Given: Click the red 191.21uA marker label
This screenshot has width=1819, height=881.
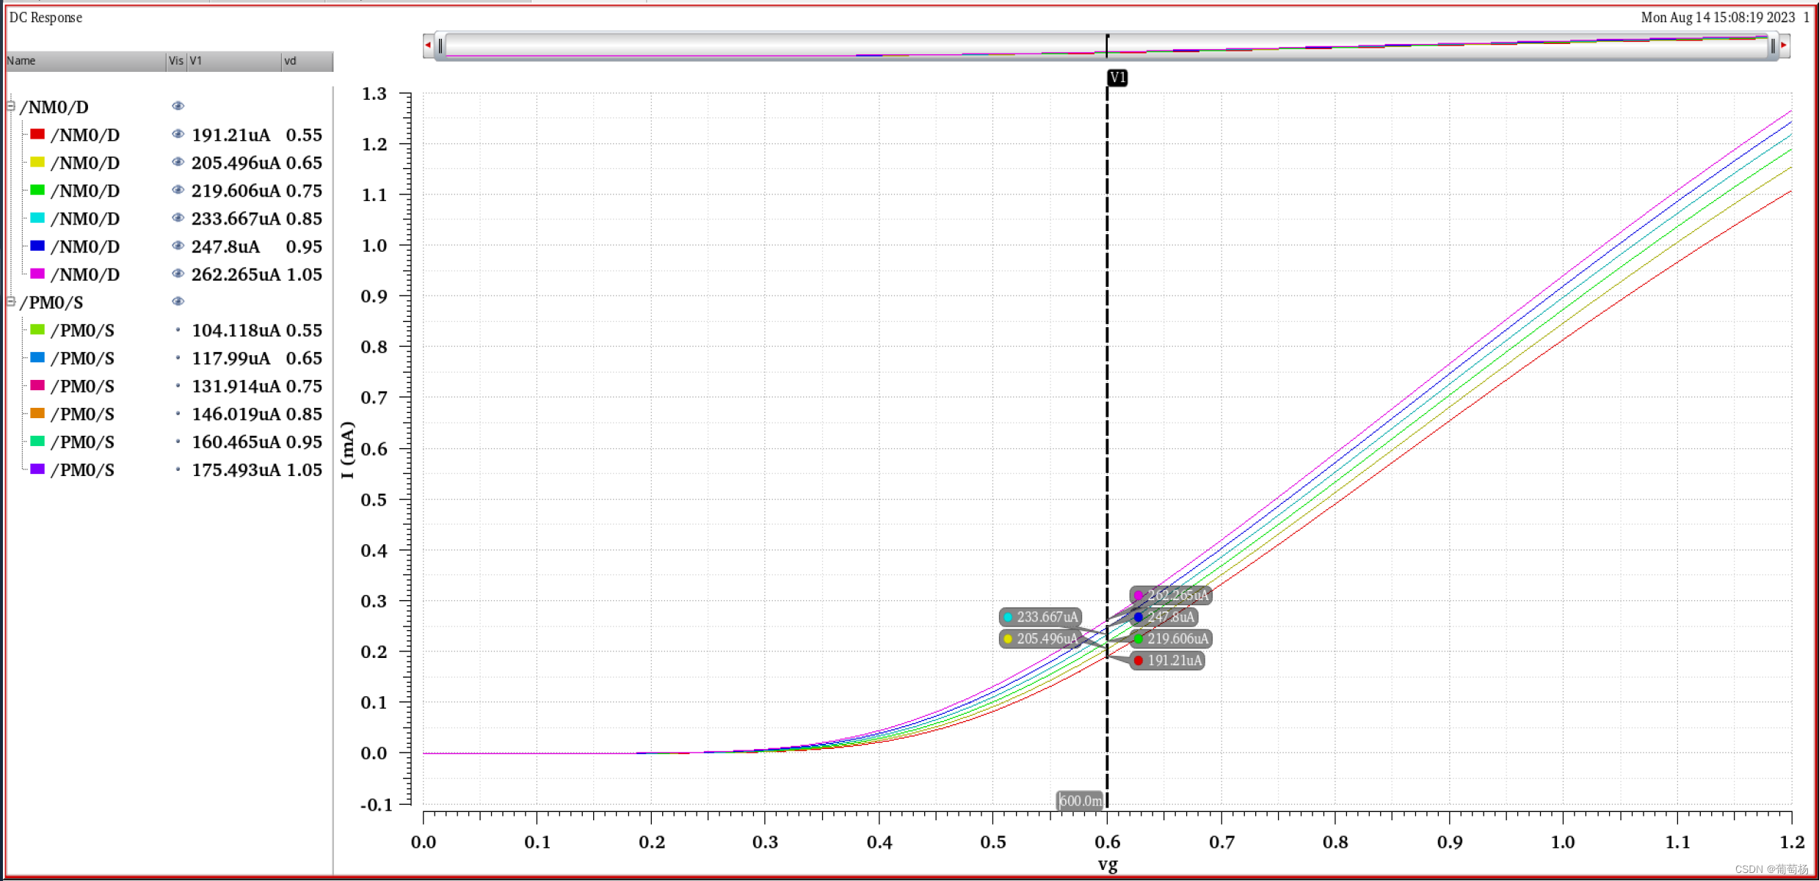Looking at the screenshot, I should [1168, 661].
